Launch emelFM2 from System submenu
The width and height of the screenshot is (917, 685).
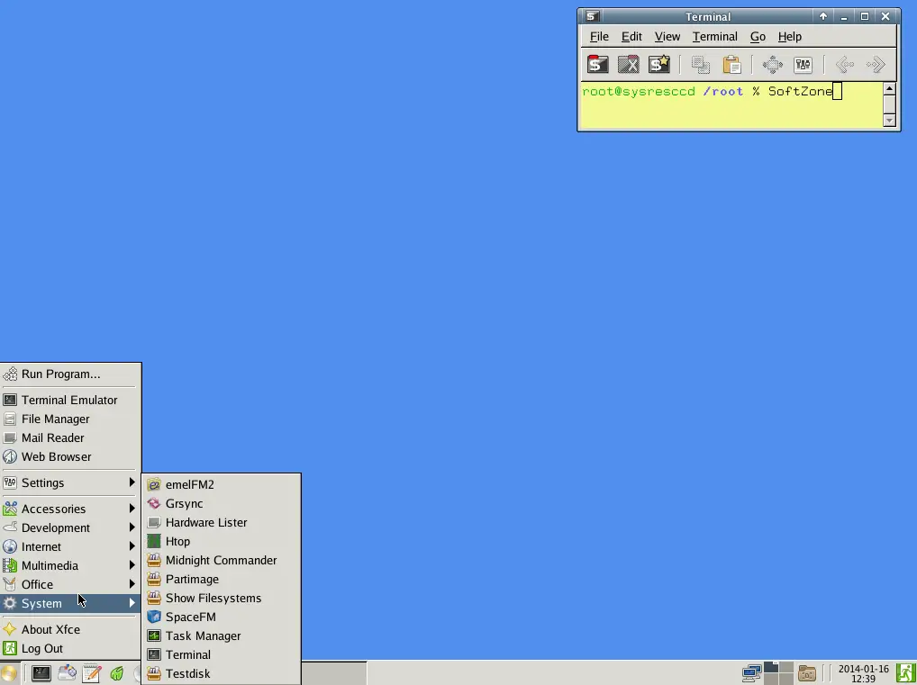point(222,484)
